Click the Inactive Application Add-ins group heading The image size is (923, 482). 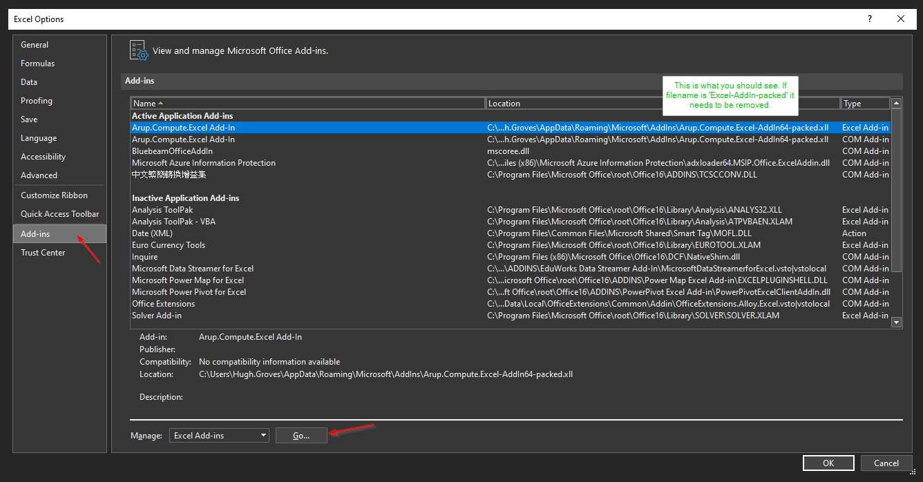coord(185,198)
